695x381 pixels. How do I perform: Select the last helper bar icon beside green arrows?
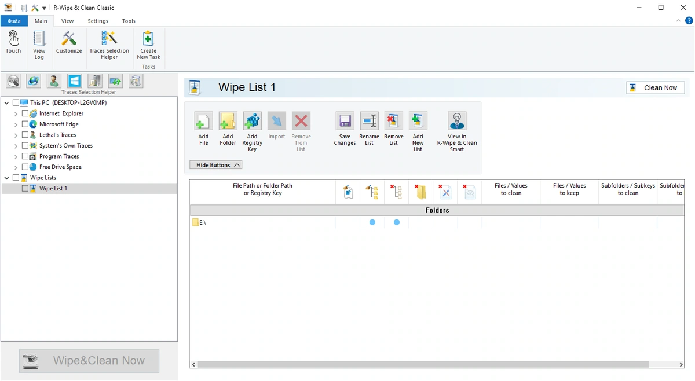136,81
